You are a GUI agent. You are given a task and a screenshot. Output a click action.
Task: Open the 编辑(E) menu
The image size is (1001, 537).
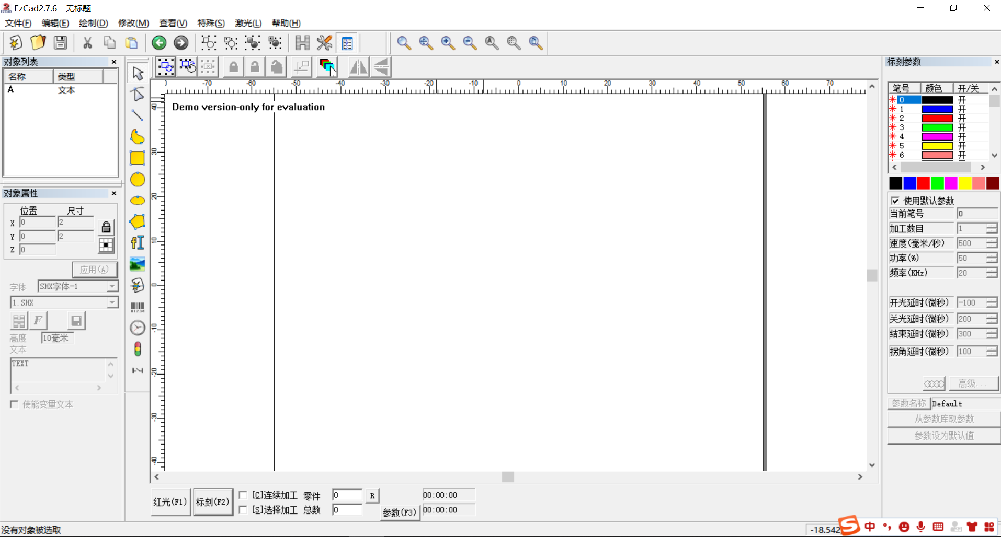click(x=55, y=23)
